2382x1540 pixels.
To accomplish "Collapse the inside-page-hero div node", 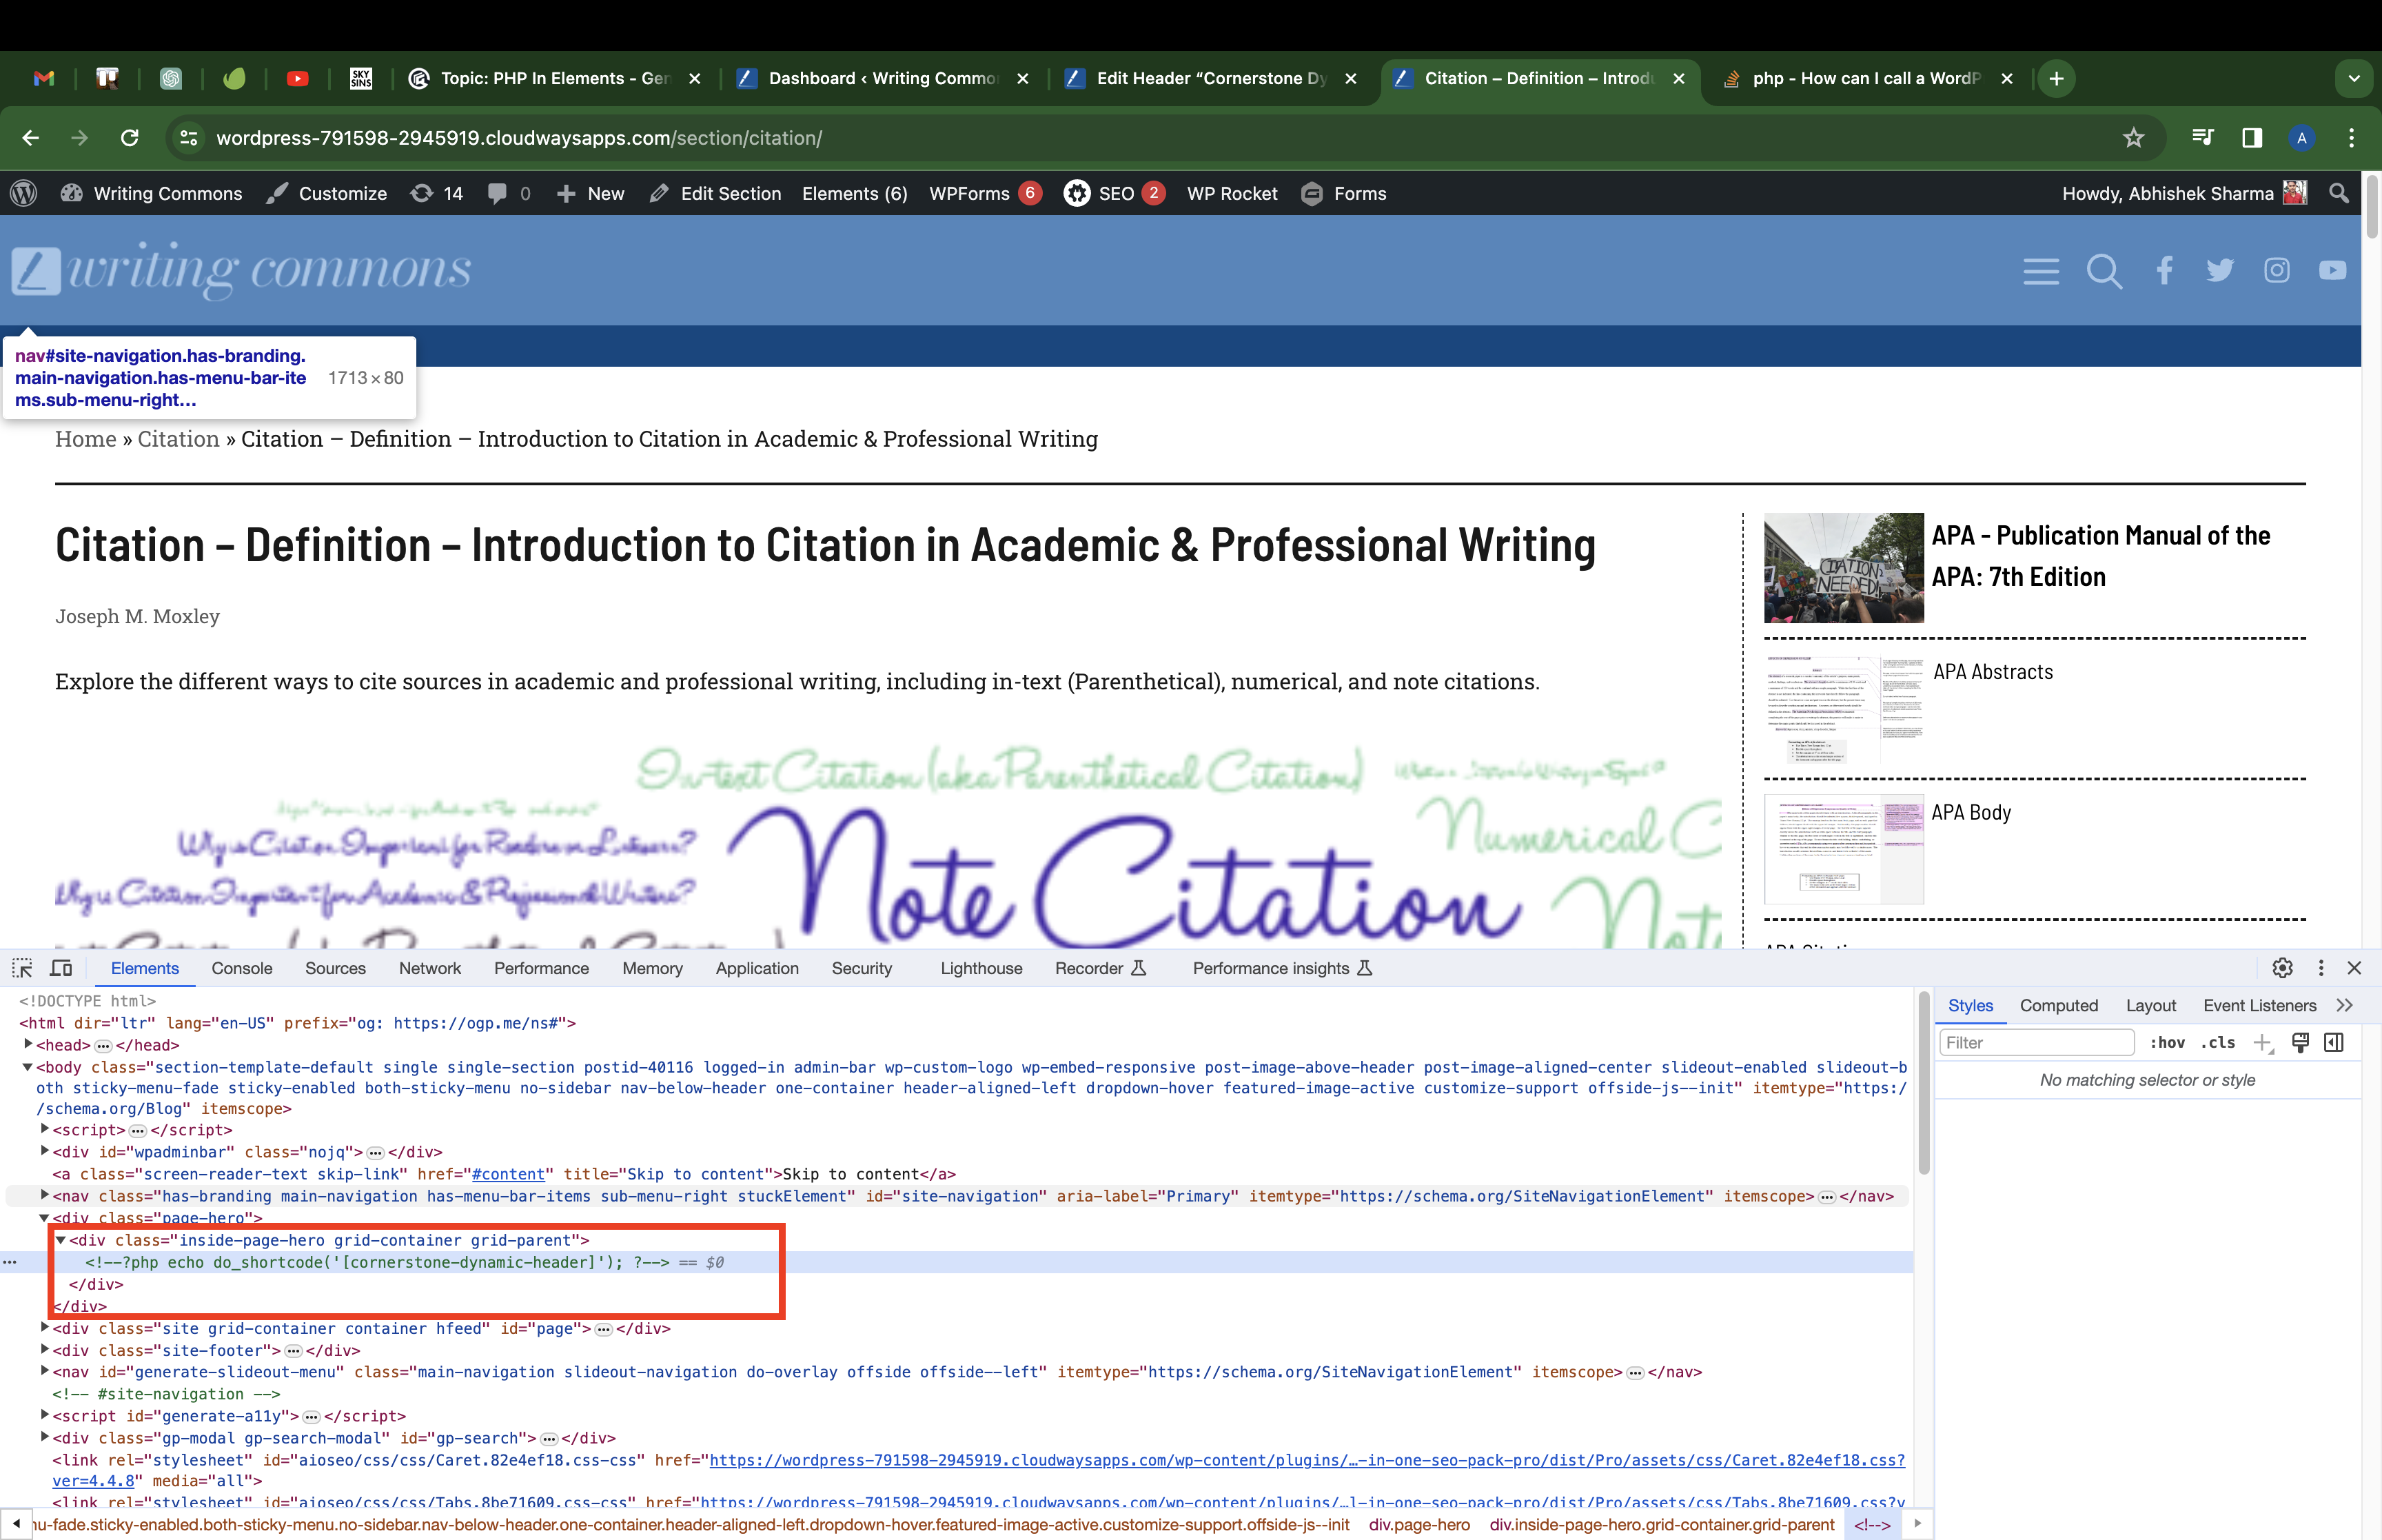I will pyautogui.click(x=61, y=1240).
